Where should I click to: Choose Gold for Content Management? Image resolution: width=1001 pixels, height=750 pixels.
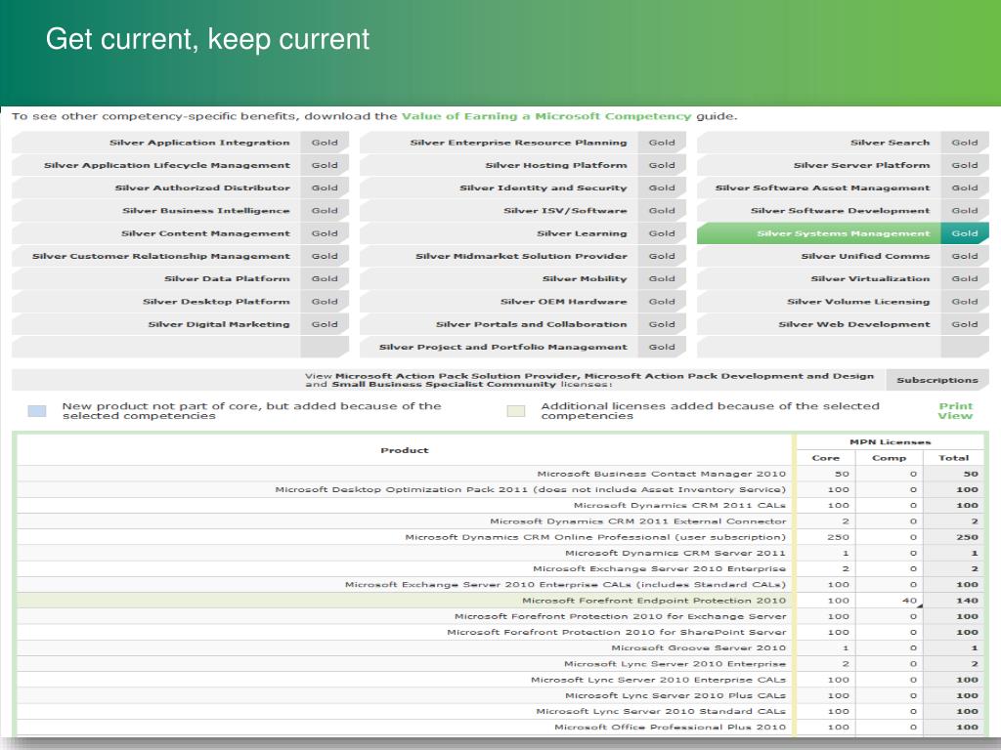[325, 233]
